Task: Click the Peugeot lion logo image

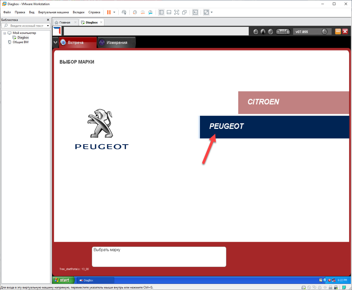Action: 100,123
